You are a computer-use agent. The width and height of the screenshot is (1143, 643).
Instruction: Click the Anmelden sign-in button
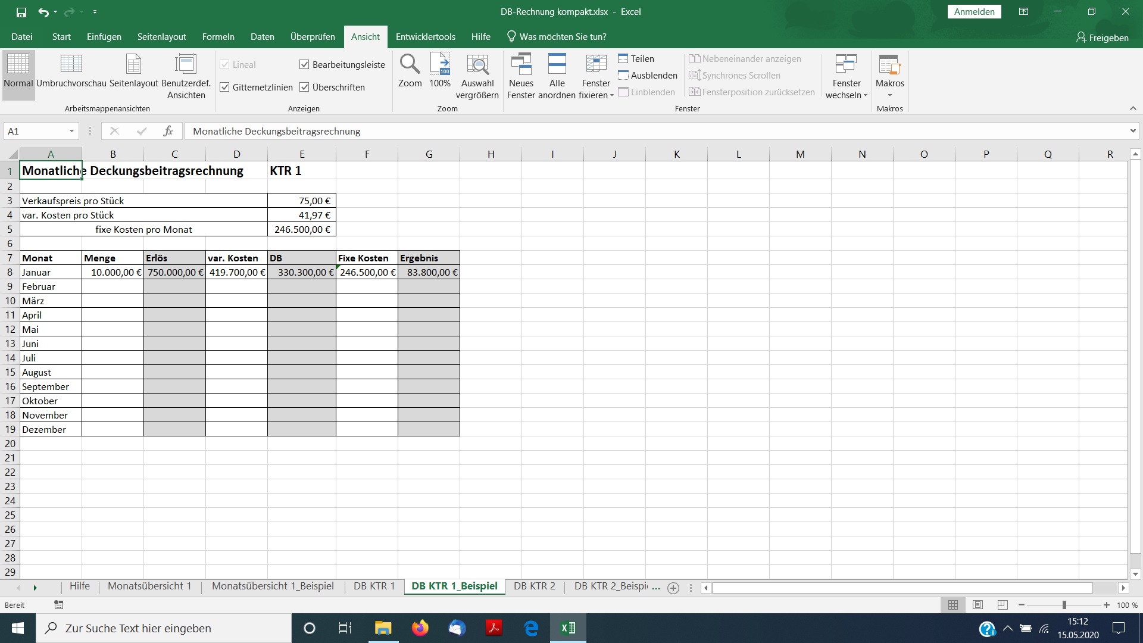tap(974, 11)
